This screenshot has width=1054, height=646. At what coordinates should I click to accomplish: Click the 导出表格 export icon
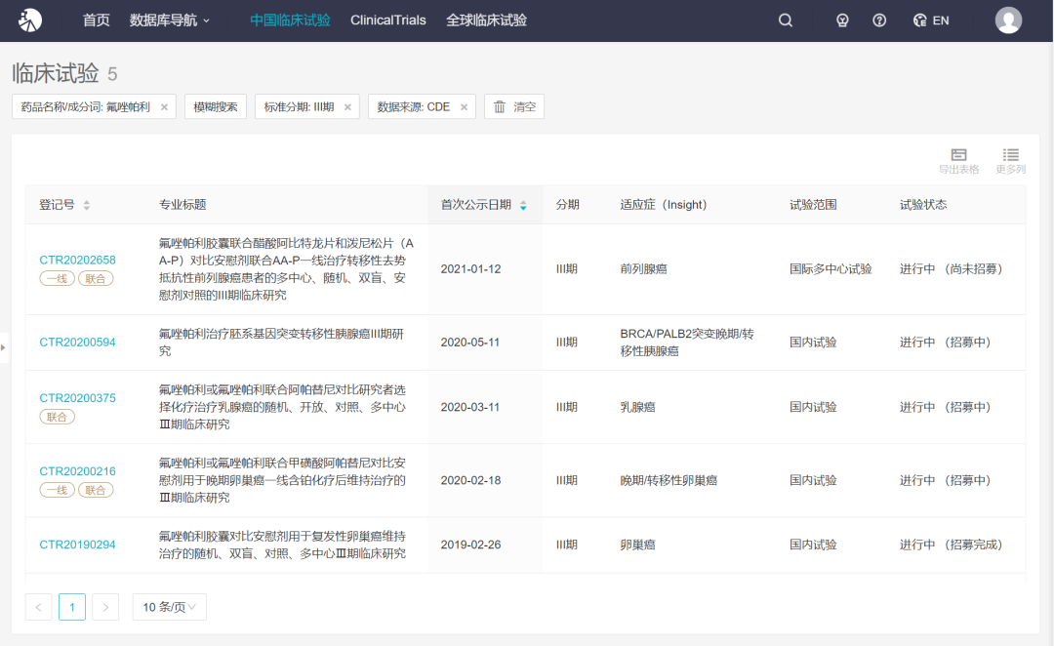coord(958,161)
